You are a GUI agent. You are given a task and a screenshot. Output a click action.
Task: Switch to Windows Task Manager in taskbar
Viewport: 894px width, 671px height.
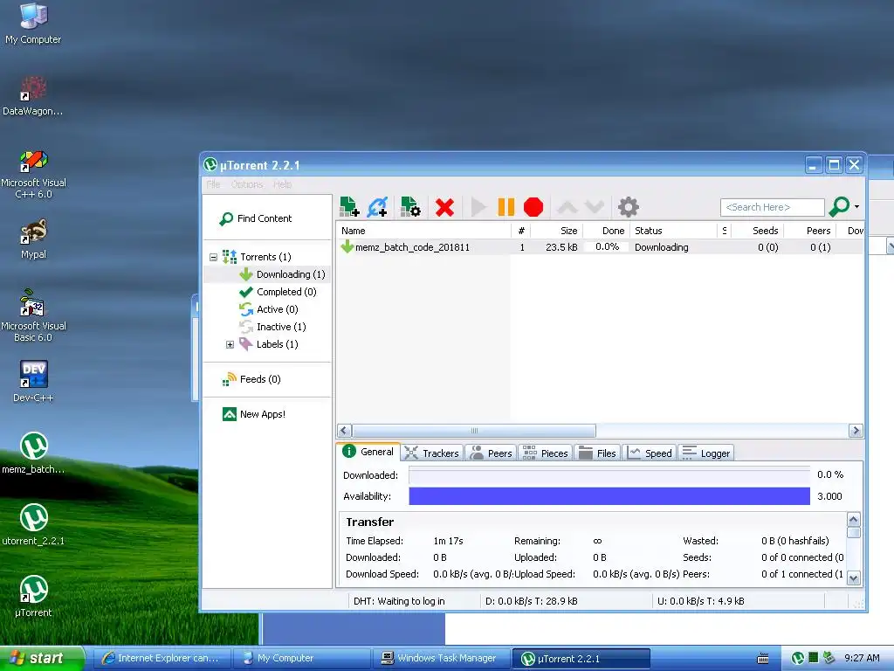(x=440, y=659)
